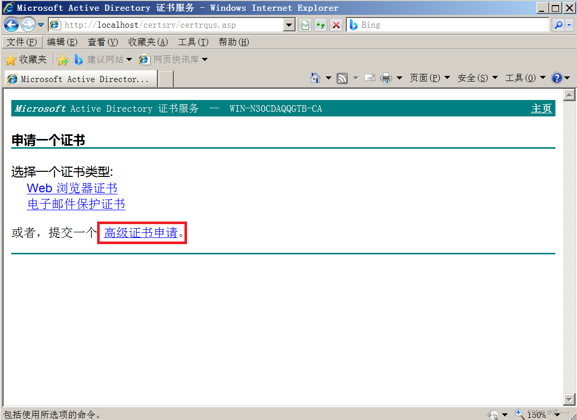Click the search magnifier button
577x420 pixels.
(558, 25)
